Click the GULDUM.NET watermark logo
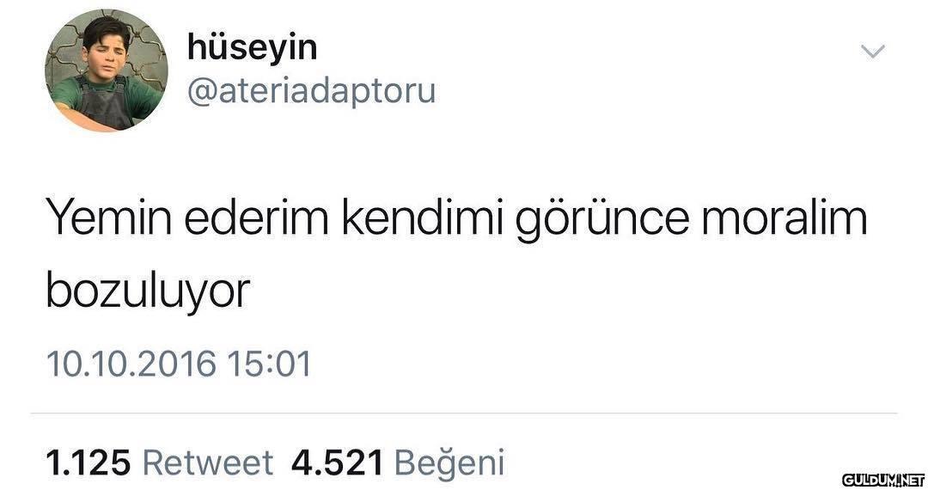928x490 pixels. pyautogui.click(x=883, y=480)
